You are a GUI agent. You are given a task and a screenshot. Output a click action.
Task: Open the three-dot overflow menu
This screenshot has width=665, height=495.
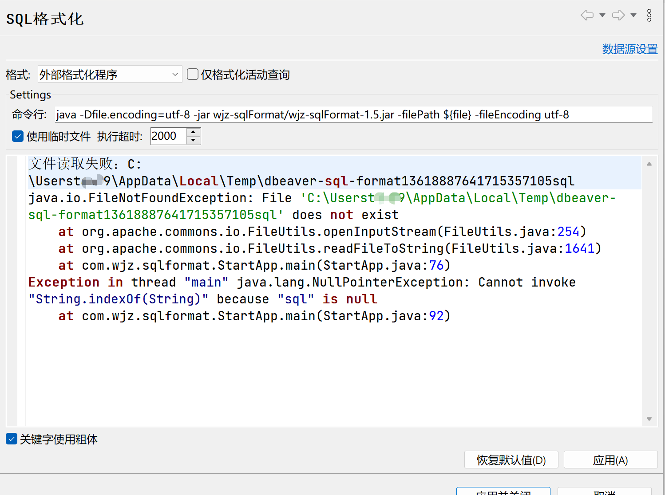pyautogui.click(x=649, y=15)
